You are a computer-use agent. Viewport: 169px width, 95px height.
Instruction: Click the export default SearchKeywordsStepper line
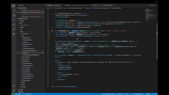point(64,87)
